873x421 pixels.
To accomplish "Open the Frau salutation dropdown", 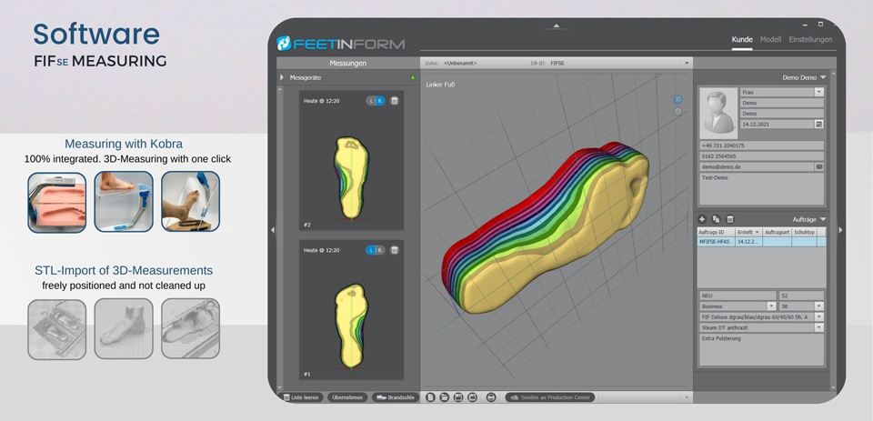I will click(x=818, y=92).
